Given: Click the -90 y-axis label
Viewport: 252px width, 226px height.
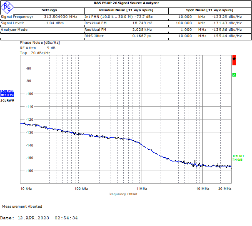Looking at the screenshot, I should pyautogui.click(x=28, y=81).
